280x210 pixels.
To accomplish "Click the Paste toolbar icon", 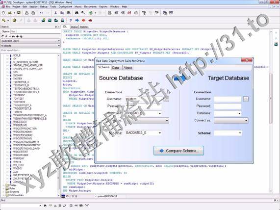I will coord(68,13).
